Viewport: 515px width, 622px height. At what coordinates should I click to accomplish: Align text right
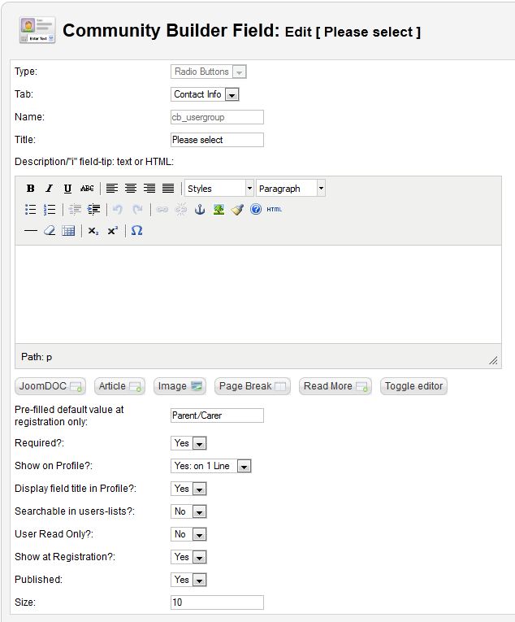pyautogui.click(x=149, y=189)
